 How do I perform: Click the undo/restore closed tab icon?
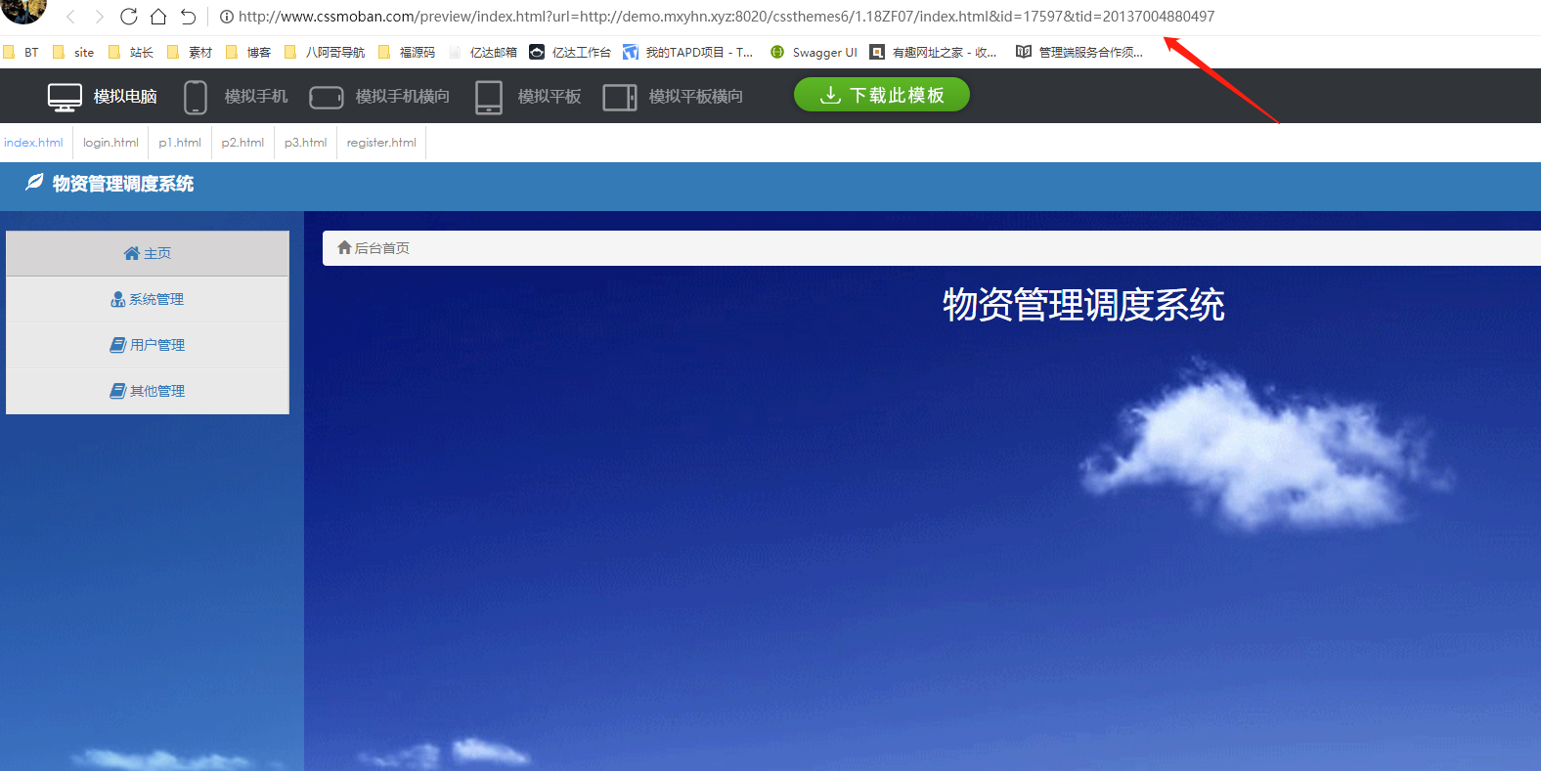(x=189, y=17)
